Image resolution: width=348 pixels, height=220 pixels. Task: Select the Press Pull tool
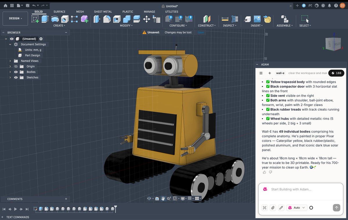[x=97, y=19]
